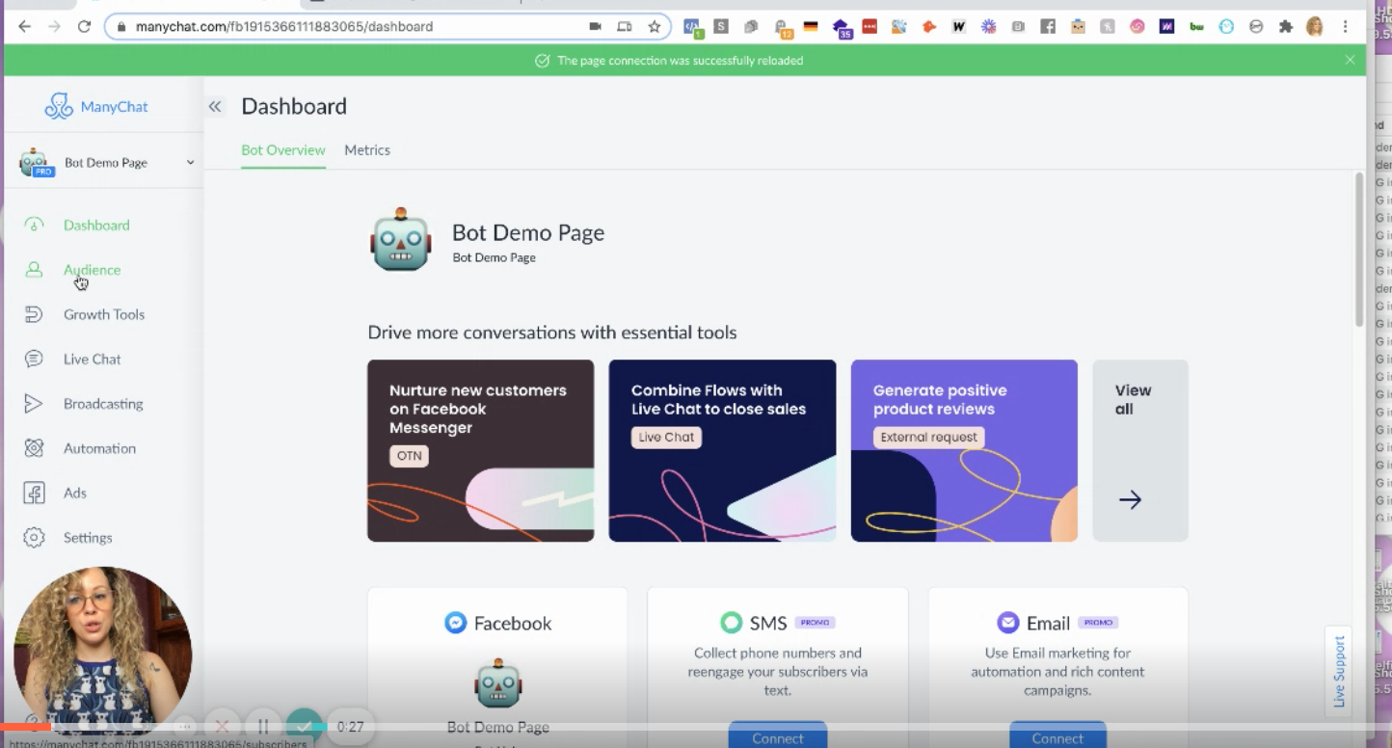Open the Settings gear icon in sidebar
1392x748 pixels.
tap(34, 538)
